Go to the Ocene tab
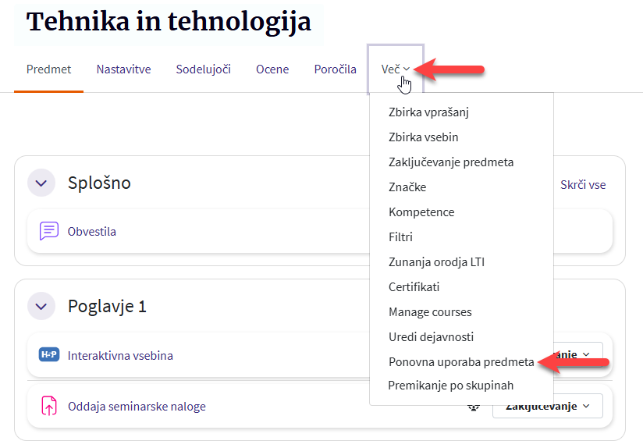Screen dimensions: 643x448 pyautogui.click(x=272, y=69)
